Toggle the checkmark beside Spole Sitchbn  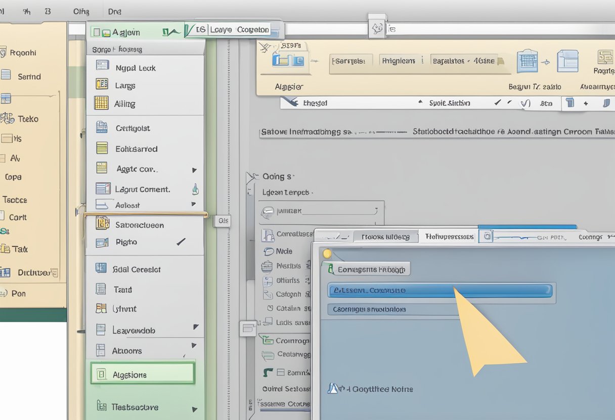[x=498, y=103]
